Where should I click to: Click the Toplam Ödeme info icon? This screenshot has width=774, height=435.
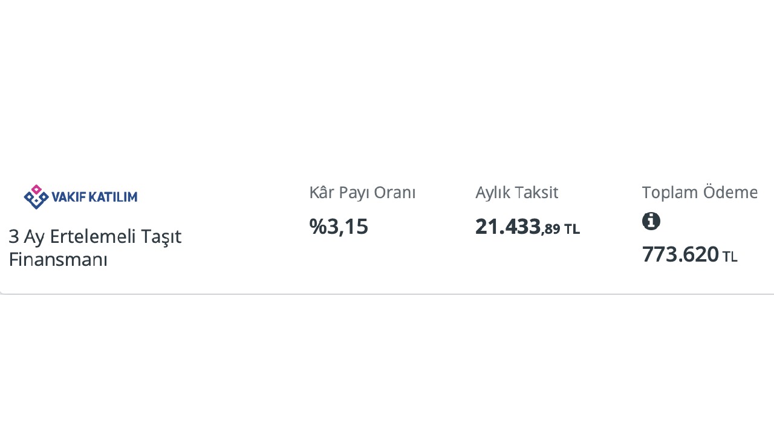651,221
